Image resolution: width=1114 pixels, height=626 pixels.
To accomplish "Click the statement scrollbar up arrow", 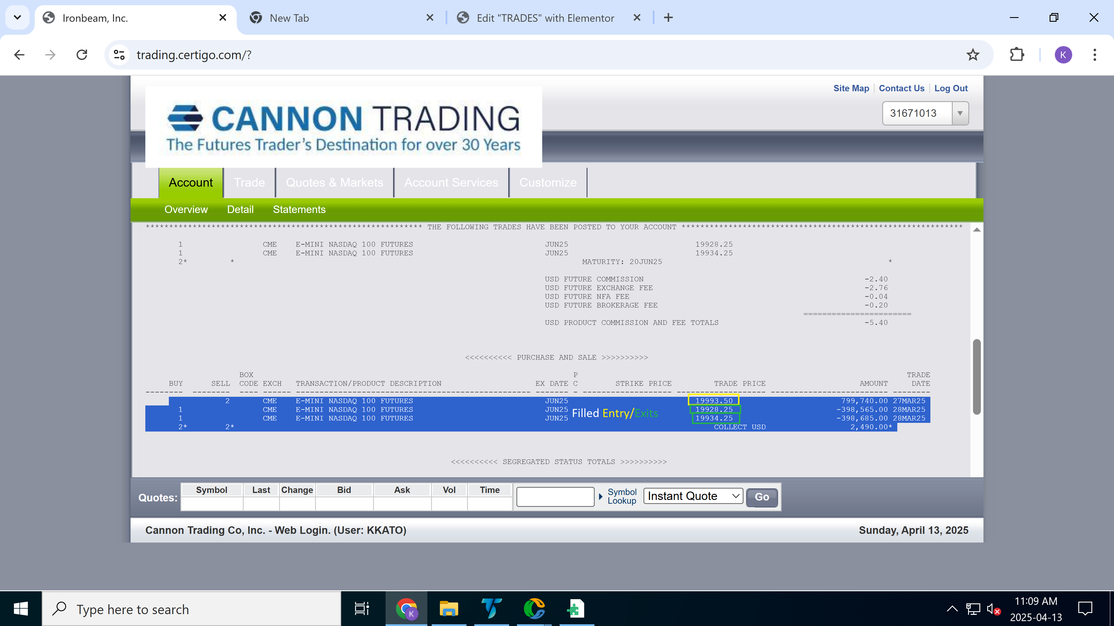I will 976,230.
